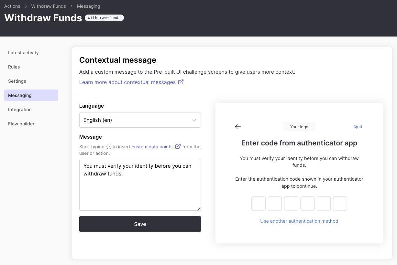Image resolution: width=397 pixels, height=265 pixels.
Task: Click inside the Message text area
Action: coord(140,185)
